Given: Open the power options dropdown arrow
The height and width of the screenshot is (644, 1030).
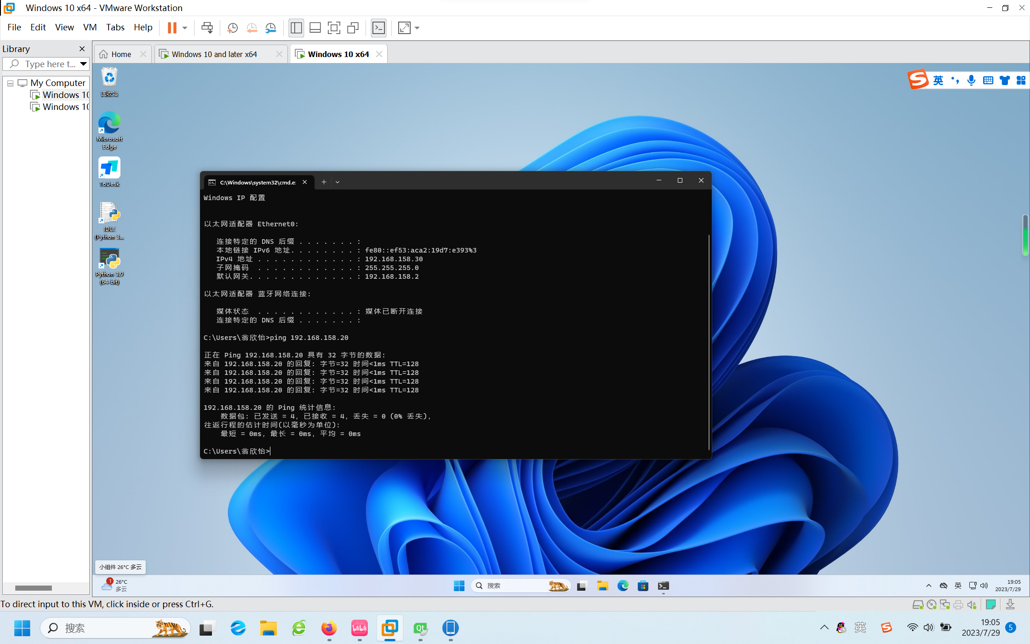Looking at the screenshot, I should (x=185, y=28).
